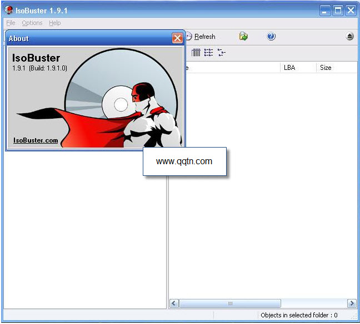
Task: Click the horizontal scrollbar left arrow
Action: point(174,303)
